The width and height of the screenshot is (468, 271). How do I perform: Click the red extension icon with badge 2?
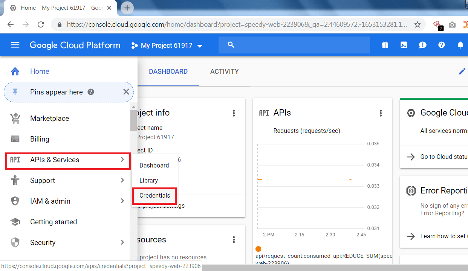click(x=438, y=25)
